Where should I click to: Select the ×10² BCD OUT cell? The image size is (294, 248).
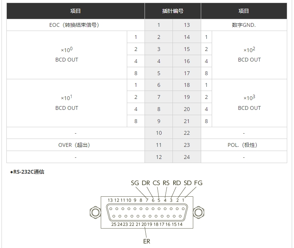tap(249, 55)
